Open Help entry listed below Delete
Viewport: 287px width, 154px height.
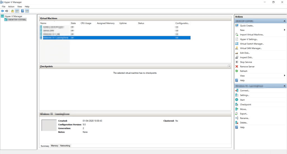point(242,127)
